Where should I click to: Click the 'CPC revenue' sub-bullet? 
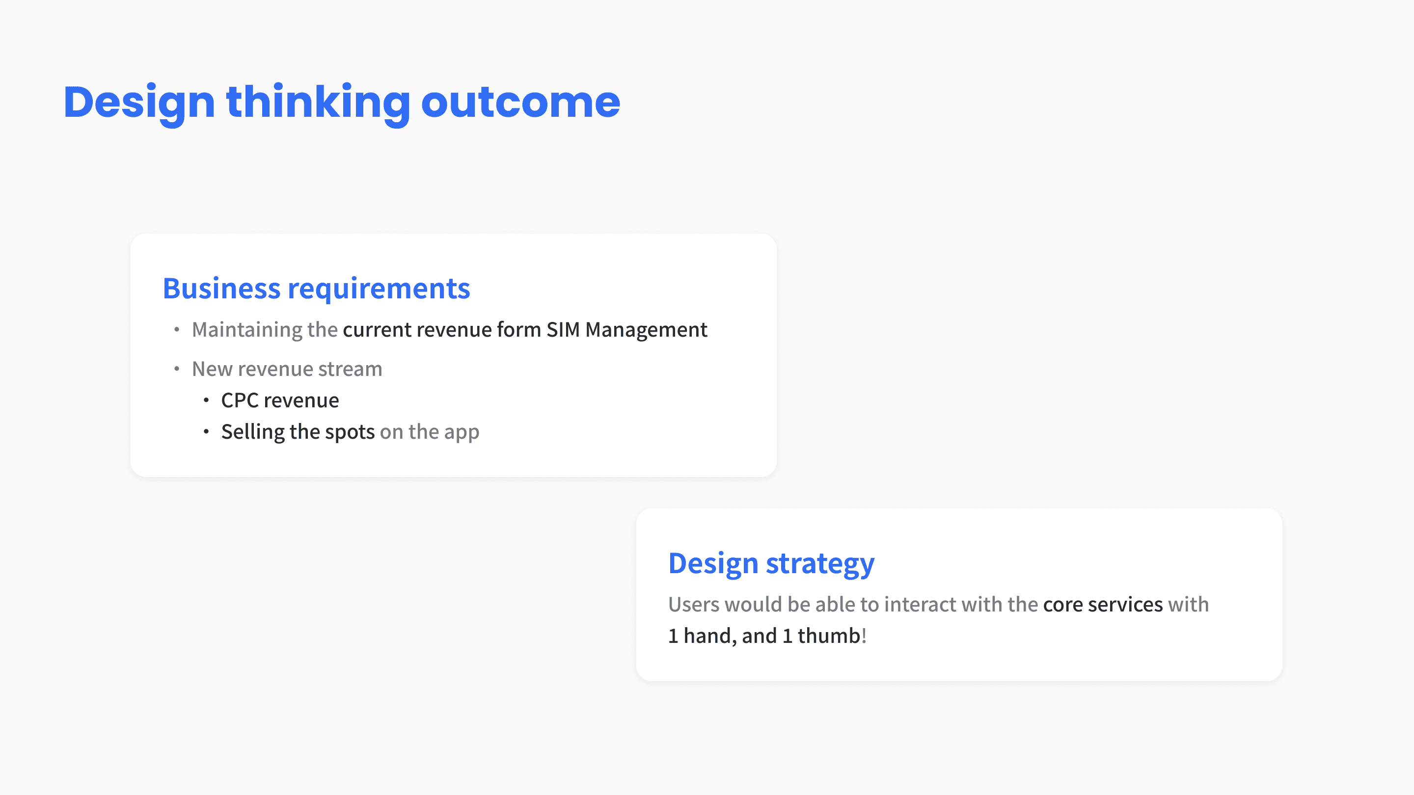click(x=280, y=400)
